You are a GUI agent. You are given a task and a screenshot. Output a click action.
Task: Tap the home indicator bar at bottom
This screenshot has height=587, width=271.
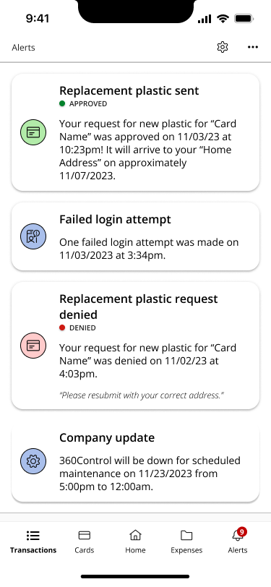(x=135, y=577)
